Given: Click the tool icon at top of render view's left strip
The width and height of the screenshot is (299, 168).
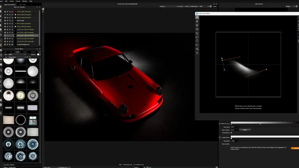Looking at the screenshot, I should 43,9.
